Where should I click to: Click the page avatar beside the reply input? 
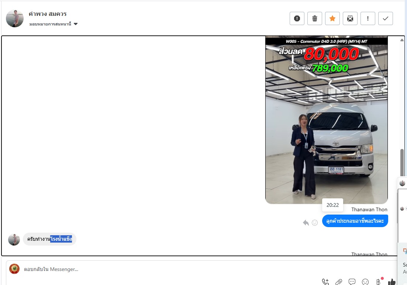(x=14, y=269)
